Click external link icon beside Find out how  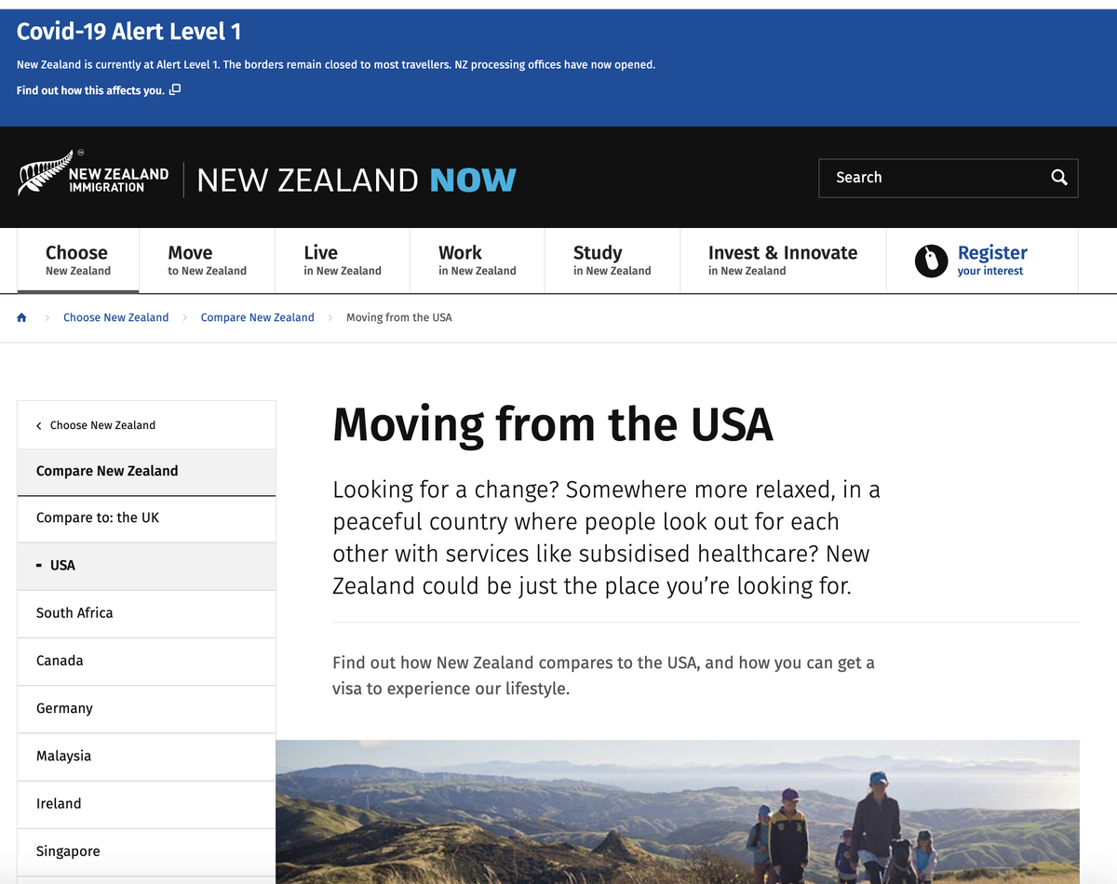pyautogui.click(x=175, y=89)
